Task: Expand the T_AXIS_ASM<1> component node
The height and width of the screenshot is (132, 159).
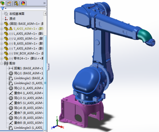Action: click(1, 49)
